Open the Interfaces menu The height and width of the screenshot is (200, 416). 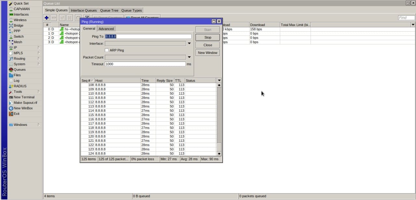tap(21, 14)
